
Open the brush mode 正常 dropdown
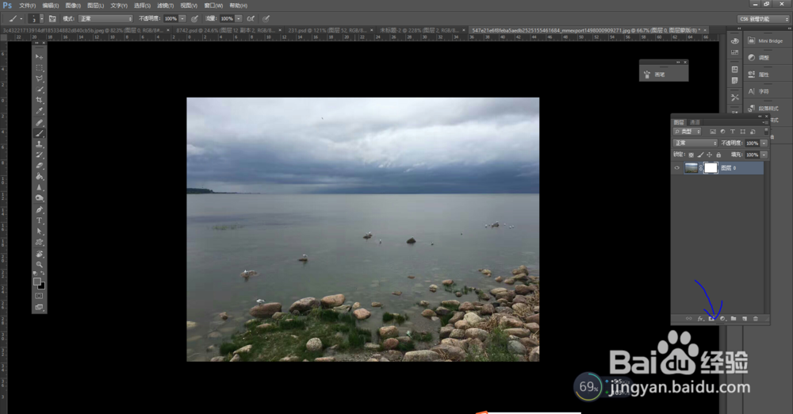(x=105, y=19)
